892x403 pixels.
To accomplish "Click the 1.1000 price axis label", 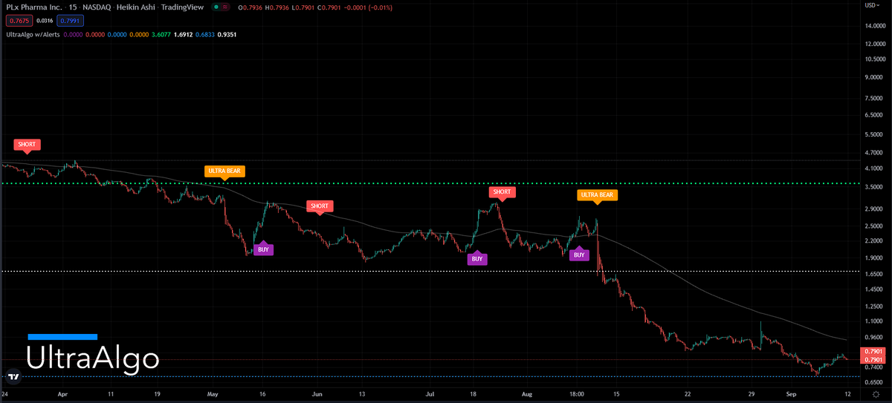I will (873, 321).
